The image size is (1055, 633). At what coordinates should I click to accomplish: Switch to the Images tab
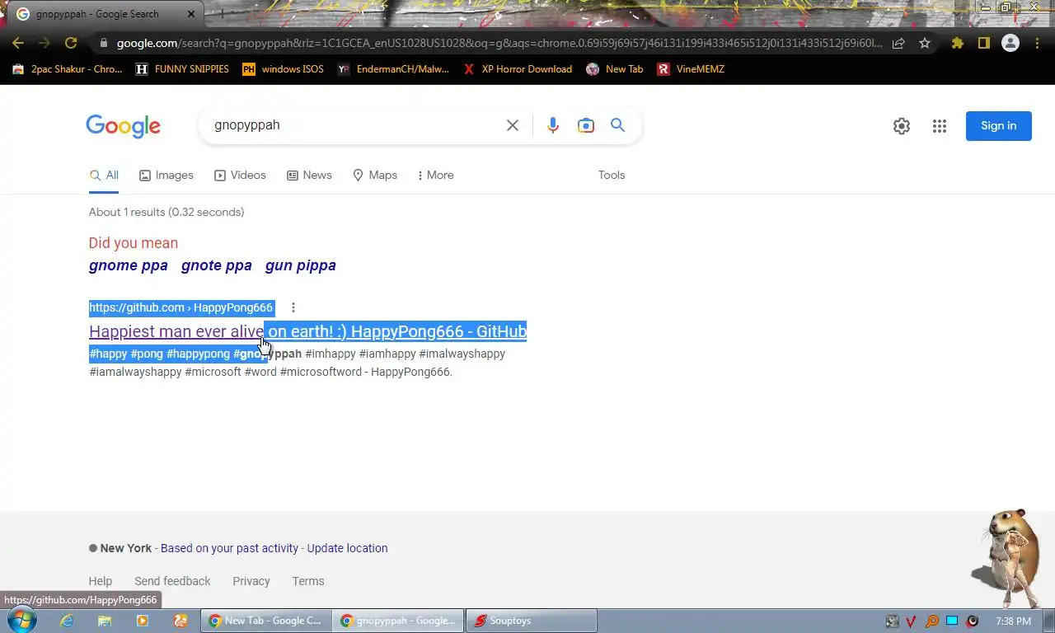point(166,176)
